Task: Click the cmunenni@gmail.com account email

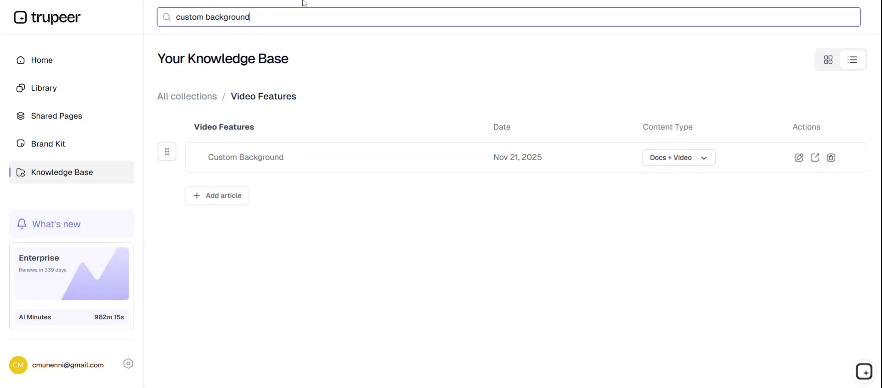Action: point(68,365)
